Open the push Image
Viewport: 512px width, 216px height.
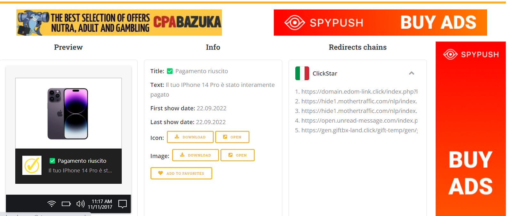[x=237, y=155]
